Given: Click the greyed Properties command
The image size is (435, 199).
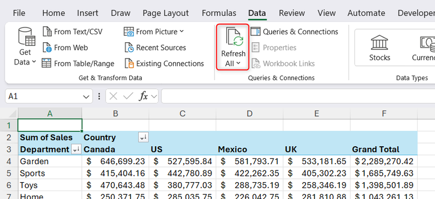Looking at the screenshot, I should (x=274, y=48).
